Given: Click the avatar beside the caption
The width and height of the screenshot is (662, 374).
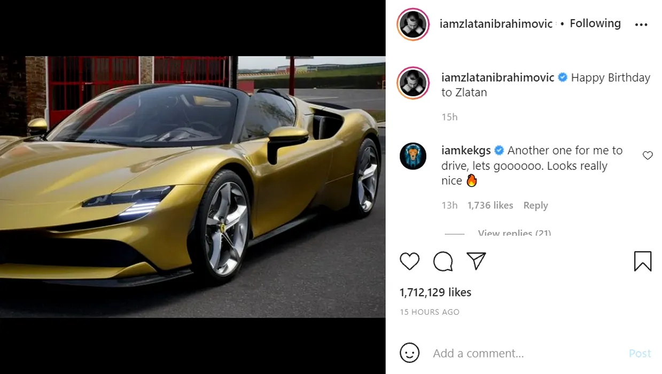Looking at the screenshot, I should (x=414, y=83).
